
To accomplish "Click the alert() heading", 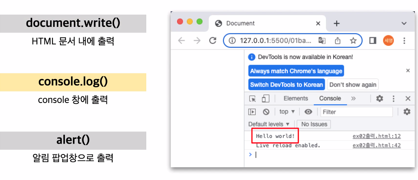I will 73,140.
